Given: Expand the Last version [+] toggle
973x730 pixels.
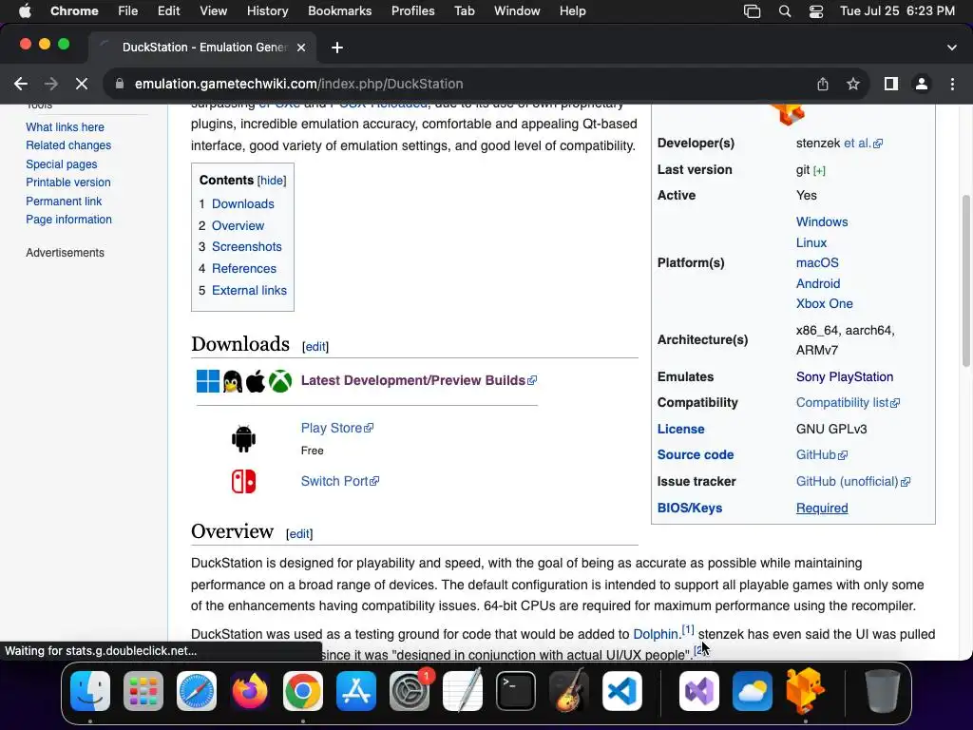Looking at the screenshot, I should pyautogui.click(x=819, y=171).
